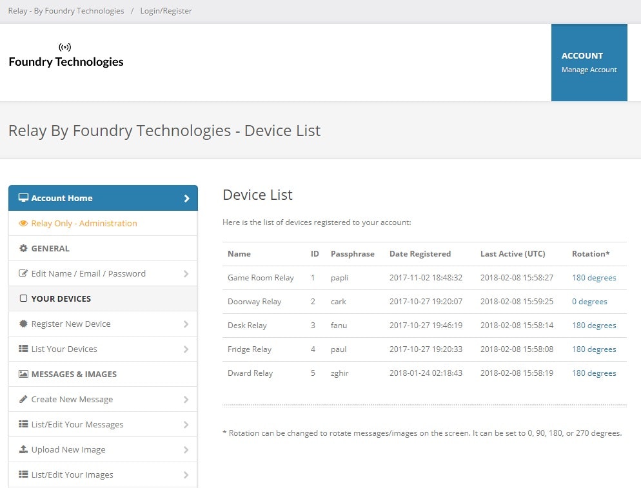The height and width of the screenshot is (488, 641).
Task: Click the picture icon beside MESSAGES & IMAGES
Action: [23, 374]
